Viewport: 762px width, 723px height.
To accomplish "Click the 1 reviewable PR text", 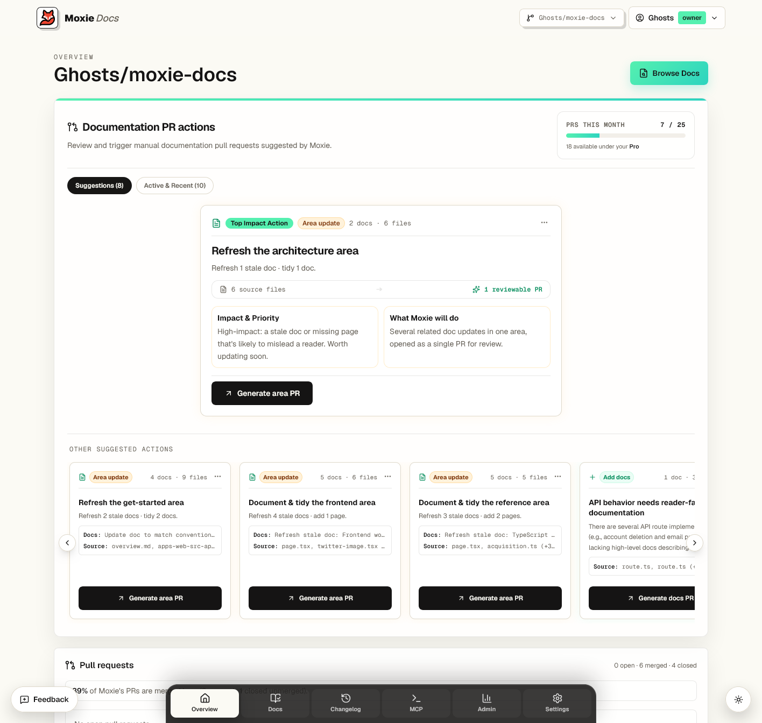I will (513, 289).
